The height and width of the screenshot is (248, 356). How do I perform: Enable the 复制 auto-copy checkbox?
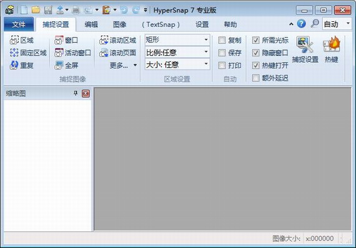[222, 41]
